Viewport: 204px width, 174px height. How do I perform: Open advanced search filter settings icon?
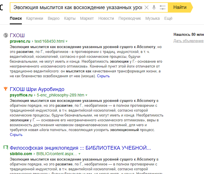coord(163,7)
